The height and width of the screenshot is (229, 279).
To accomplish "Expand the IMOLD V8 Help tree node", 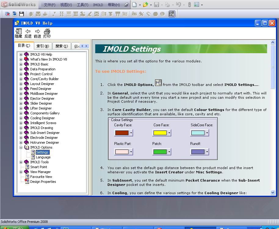I will click(21, 54).
